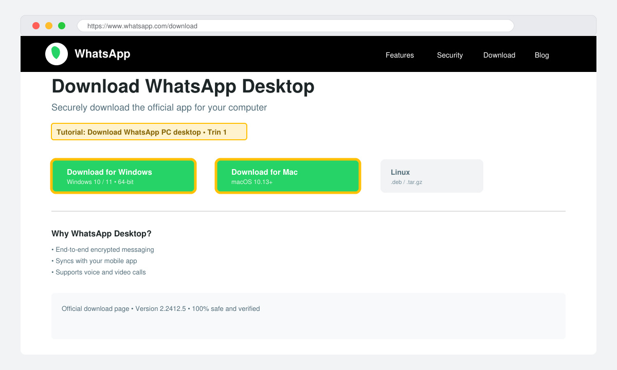617x370 pixels.
Task: Click the red close window dot
Action: (36, 26)
